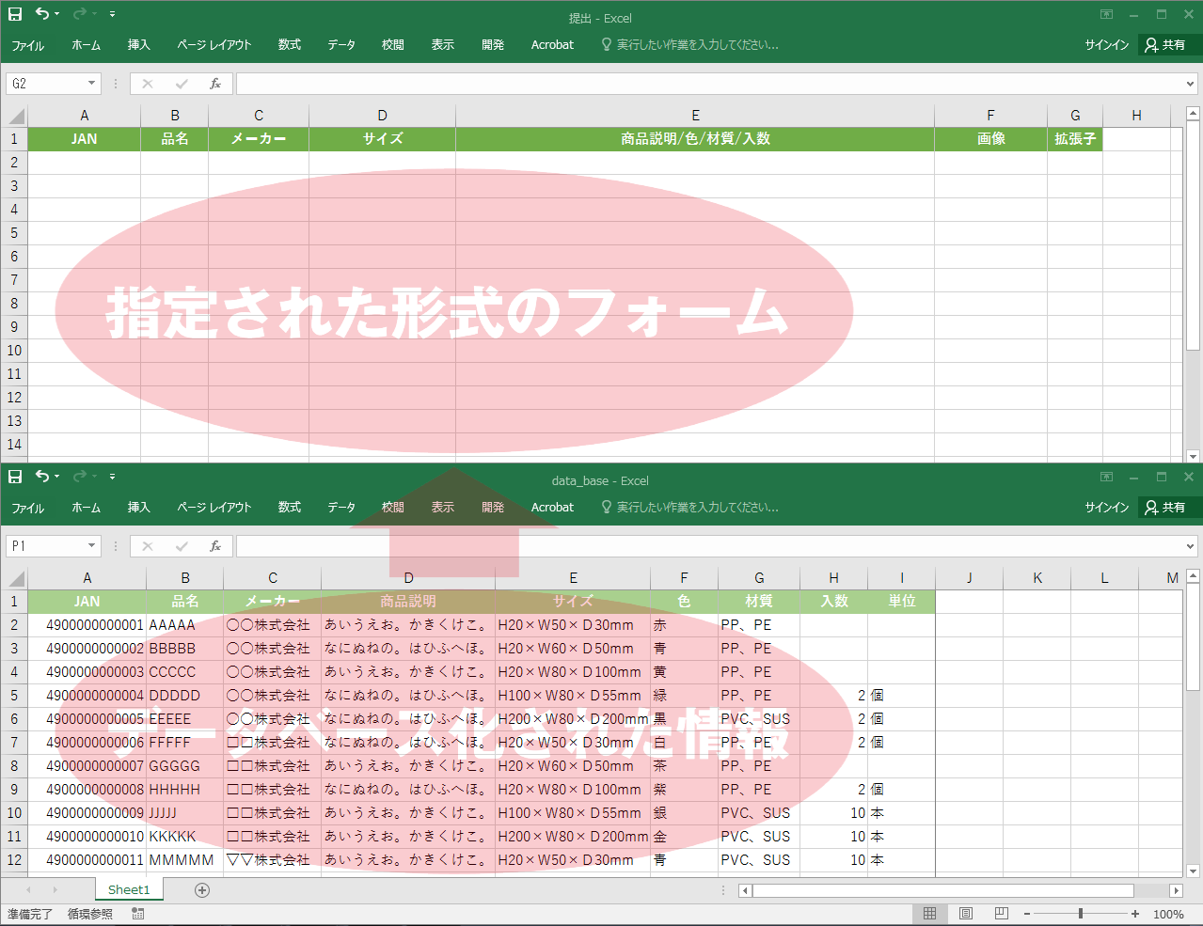Select the Normal view icon in the status bar
The height and width of the screenshot is (926, 1203).
click(929, 914)
